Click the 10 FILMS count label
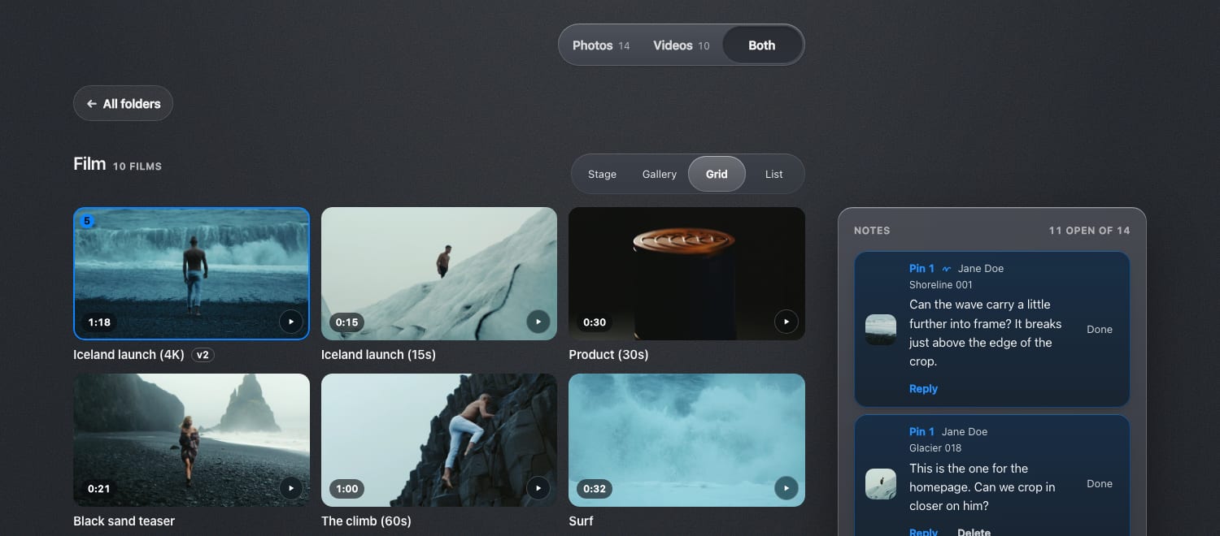Screen dimensions: 1220x536 (x=137, y=166)
